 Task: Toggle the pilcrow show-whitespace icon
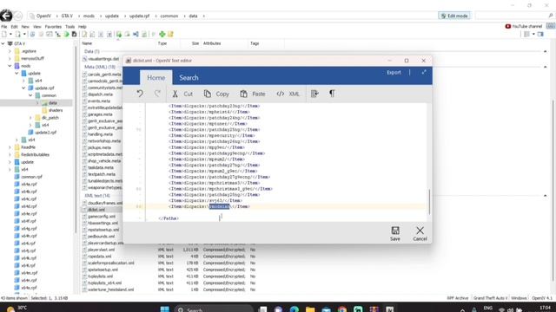click(x=332, y=94)
